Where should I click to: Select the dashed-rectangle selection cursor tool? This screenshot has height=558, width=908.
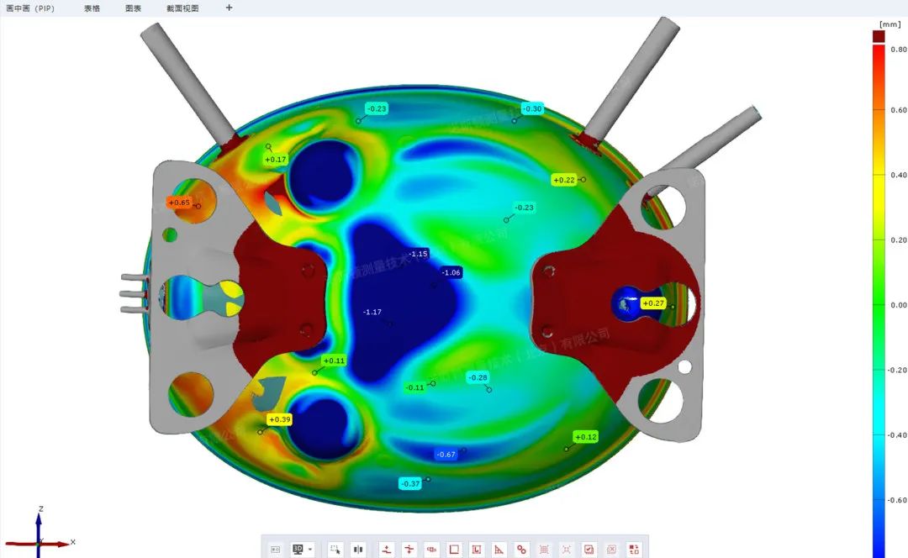[335, 550]
